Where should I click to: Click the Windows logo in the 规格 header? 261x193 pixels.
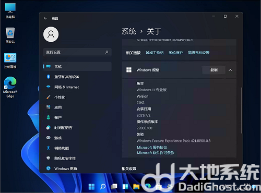tap(129, 70)
